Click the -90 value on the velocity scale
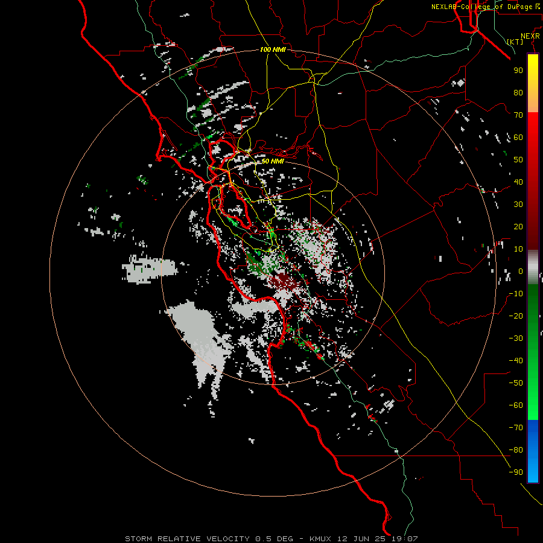The width and height of the screenshot is (543, 543). (x=516, y=472)
